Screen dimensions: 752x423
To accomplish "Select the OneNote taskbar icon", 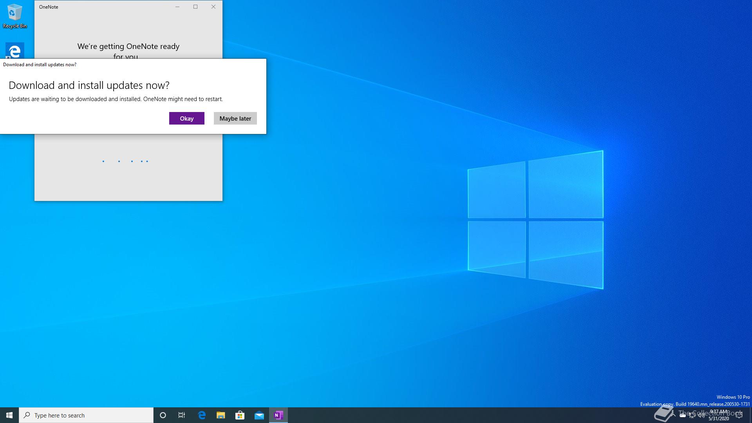I will 278,415.
